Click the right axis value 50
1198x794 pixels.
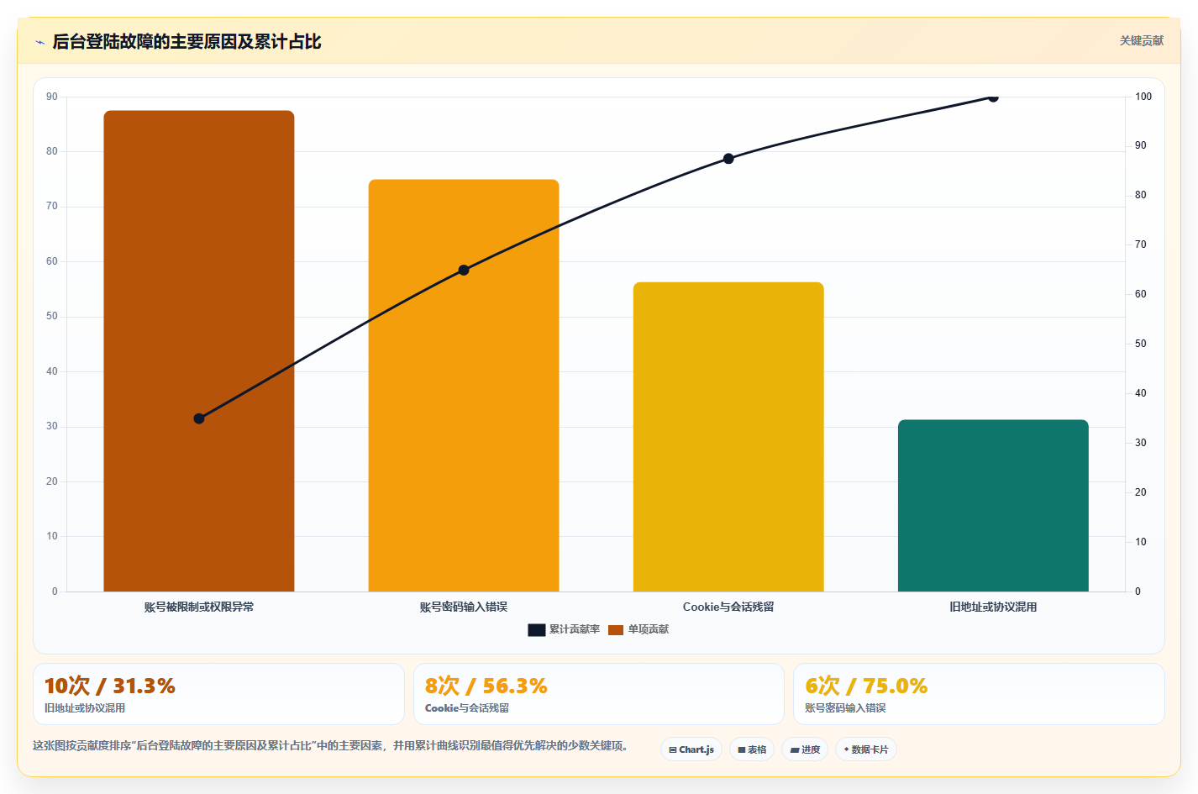[1140, 344]
